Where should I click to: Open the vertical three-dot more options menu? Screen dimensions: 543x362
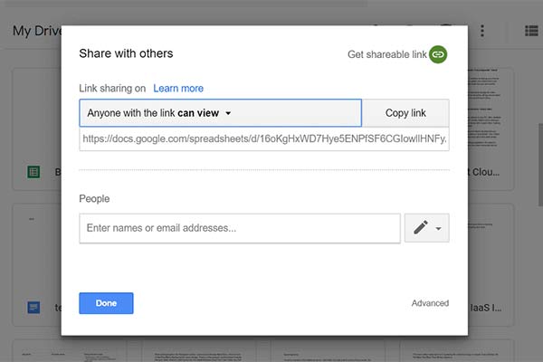pyautogui.click(x=482, y=31)
